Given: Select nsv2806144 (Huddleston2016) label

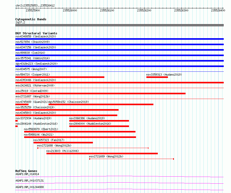Looking at the screenshot, I should point(37,124).
